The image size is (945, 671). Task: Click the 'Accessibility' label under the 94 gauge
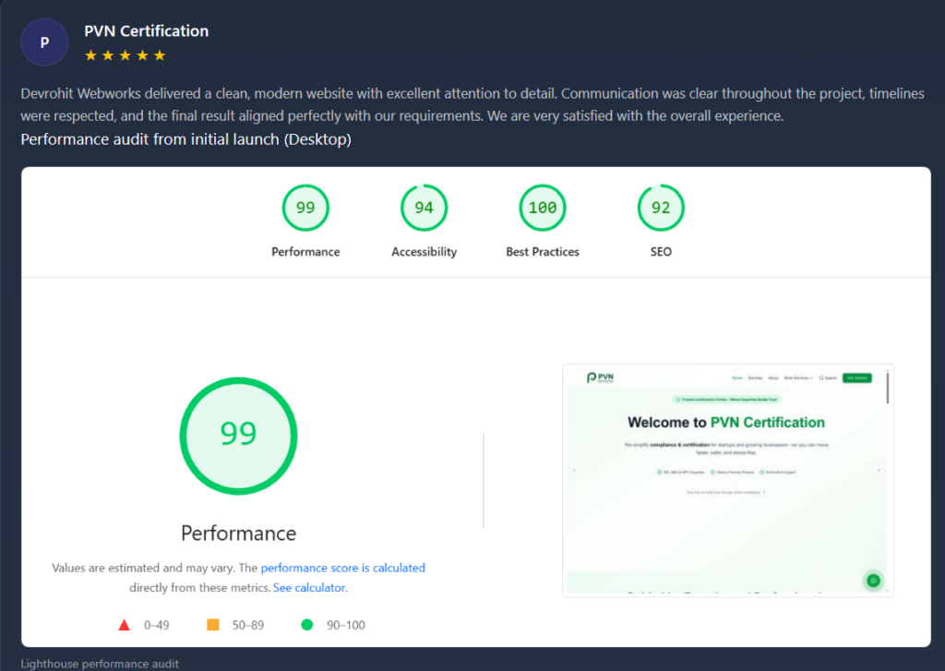(x=424, y=251)
